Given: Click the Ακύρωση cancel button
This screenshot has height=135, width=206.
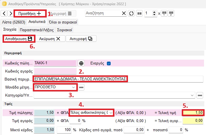Looking at the screenshot, I should (50, 39).
